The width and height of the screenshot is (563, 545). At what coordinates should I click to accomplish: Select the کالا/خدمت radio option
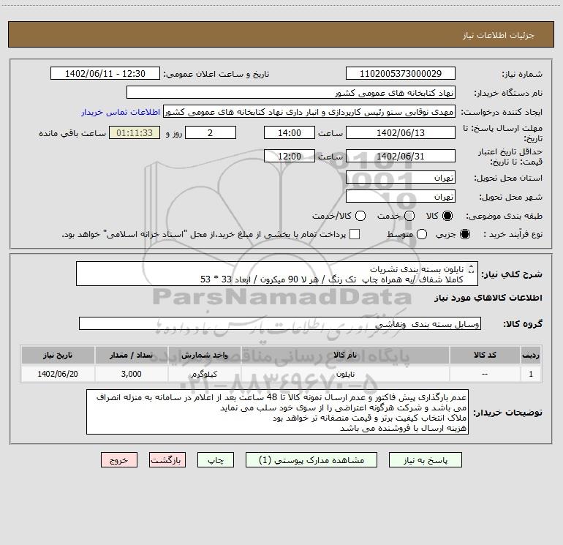coord(360,216)
